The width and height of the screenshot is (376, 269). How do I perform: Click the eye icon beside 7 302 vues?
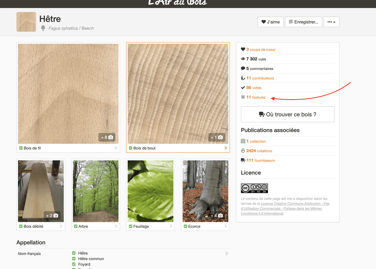pos(243,59)
